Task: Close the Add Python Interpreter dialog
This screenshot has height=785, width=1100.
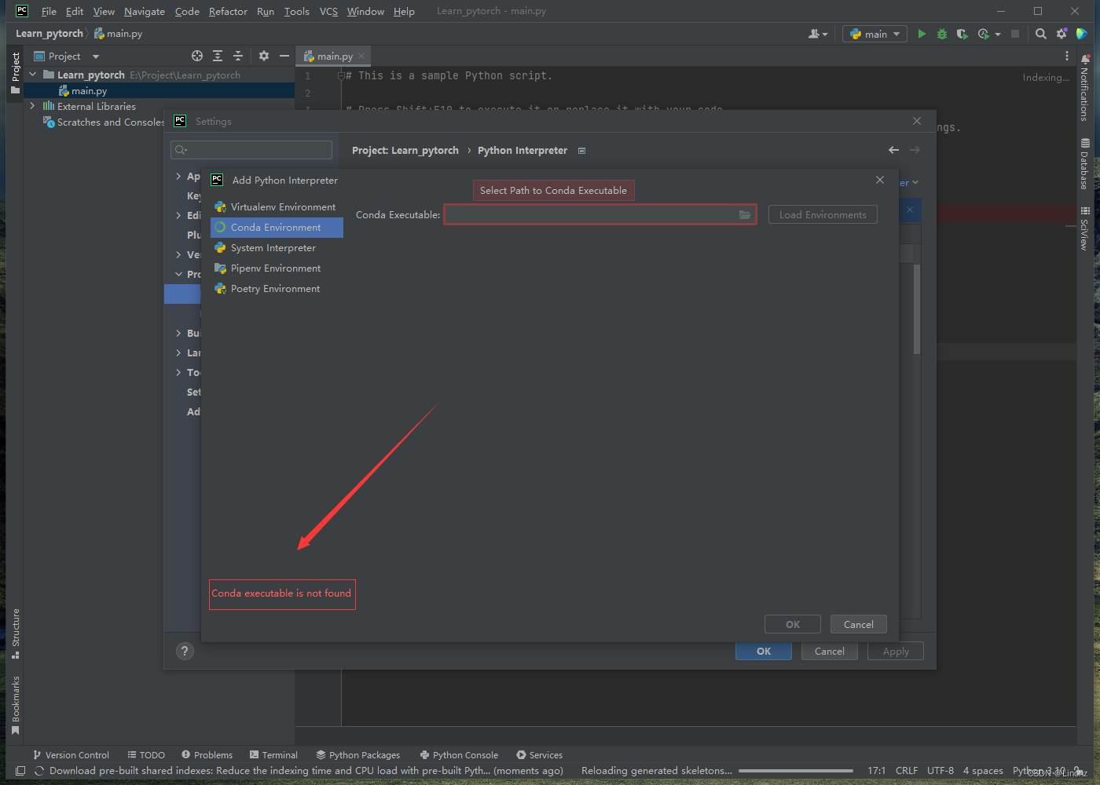Action: pos(880,180)
